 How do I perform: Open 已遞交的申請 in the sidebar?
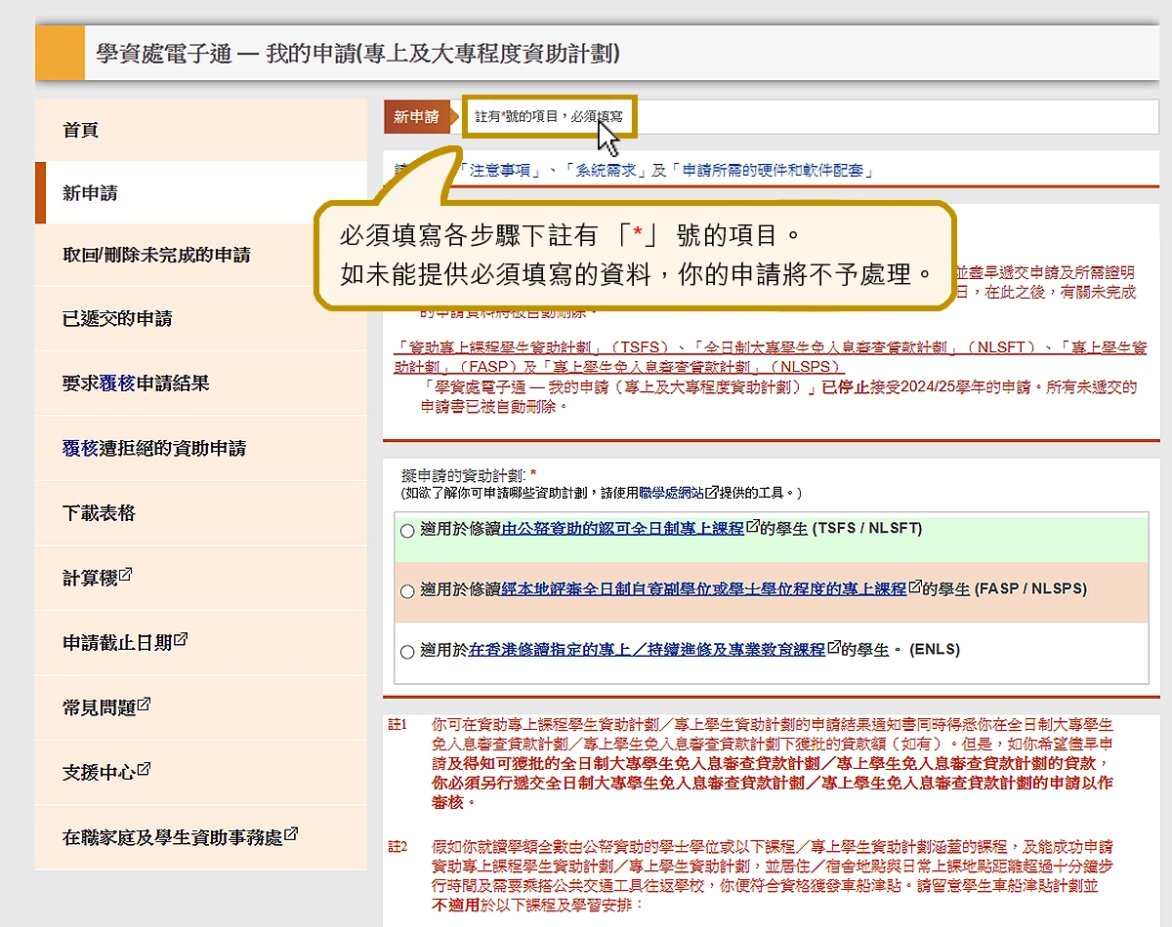coord(201,319)
